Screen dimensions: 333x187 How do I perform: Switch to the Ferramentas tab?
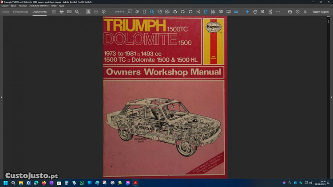pyautogui.click(x=20, y=12)
